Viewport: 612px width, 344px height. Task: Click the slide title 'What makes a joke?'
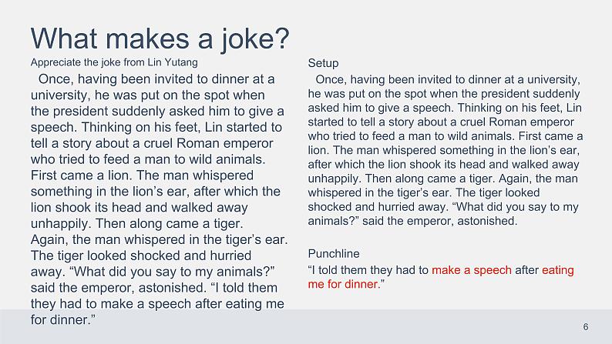(x=160, y=39)
